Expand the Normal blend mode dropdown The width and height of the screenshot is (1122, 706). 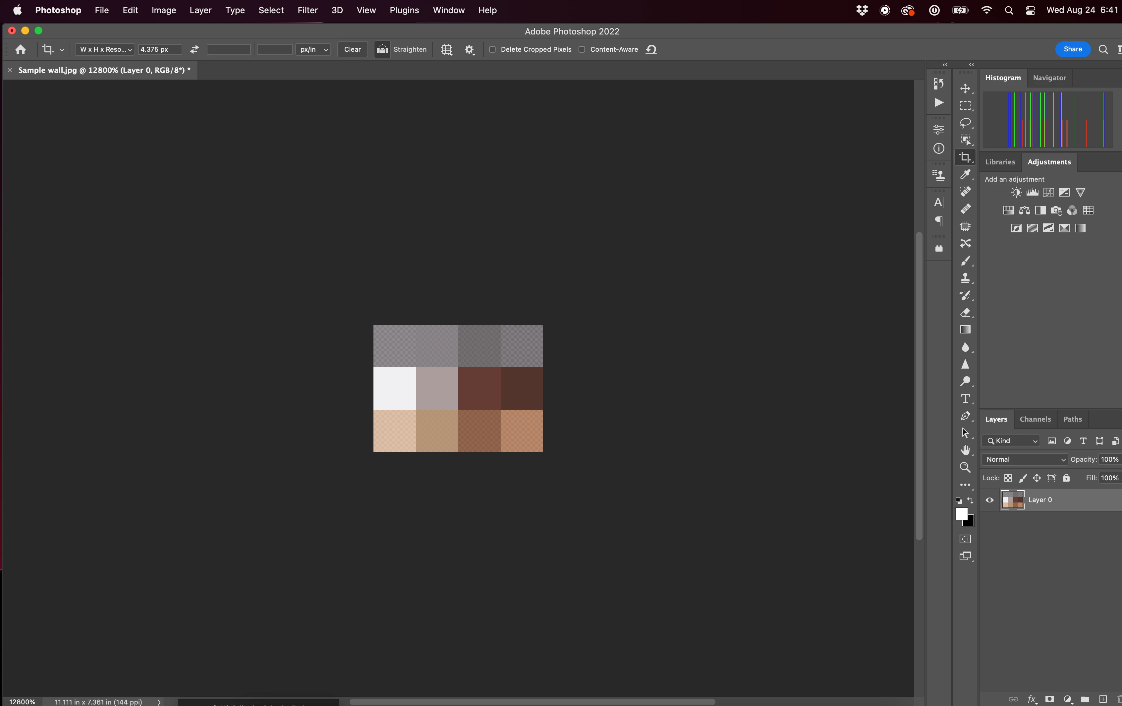click(x=1024, y=459)
